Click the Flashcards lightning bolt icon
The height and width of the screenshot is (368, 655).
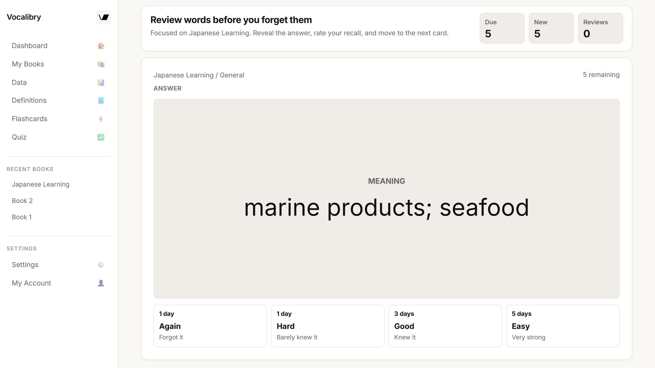point(101,119)
